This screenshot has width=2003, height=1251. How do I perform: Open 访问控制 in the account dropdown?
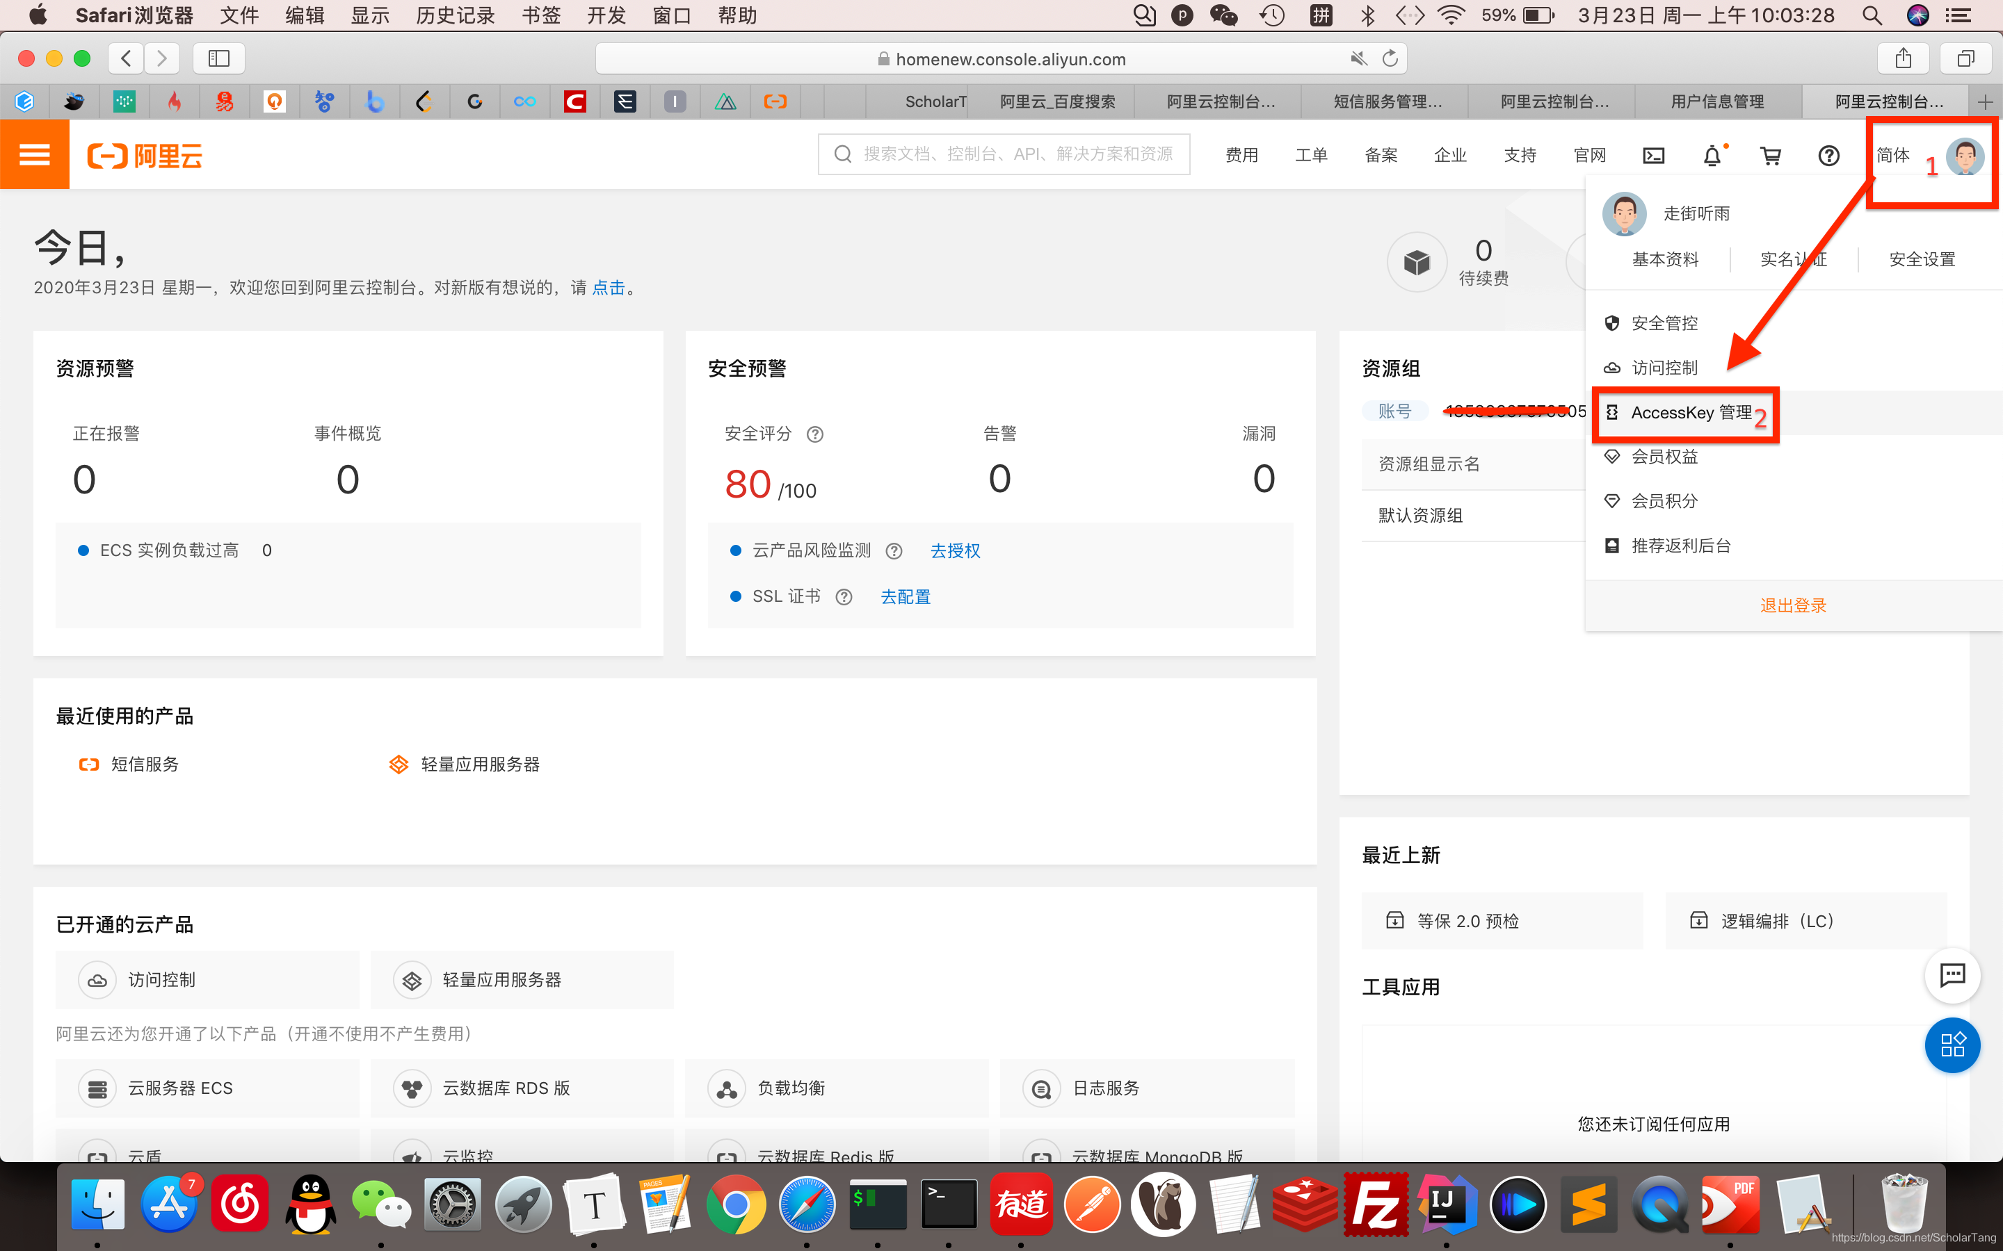(x=1664, y=368)
